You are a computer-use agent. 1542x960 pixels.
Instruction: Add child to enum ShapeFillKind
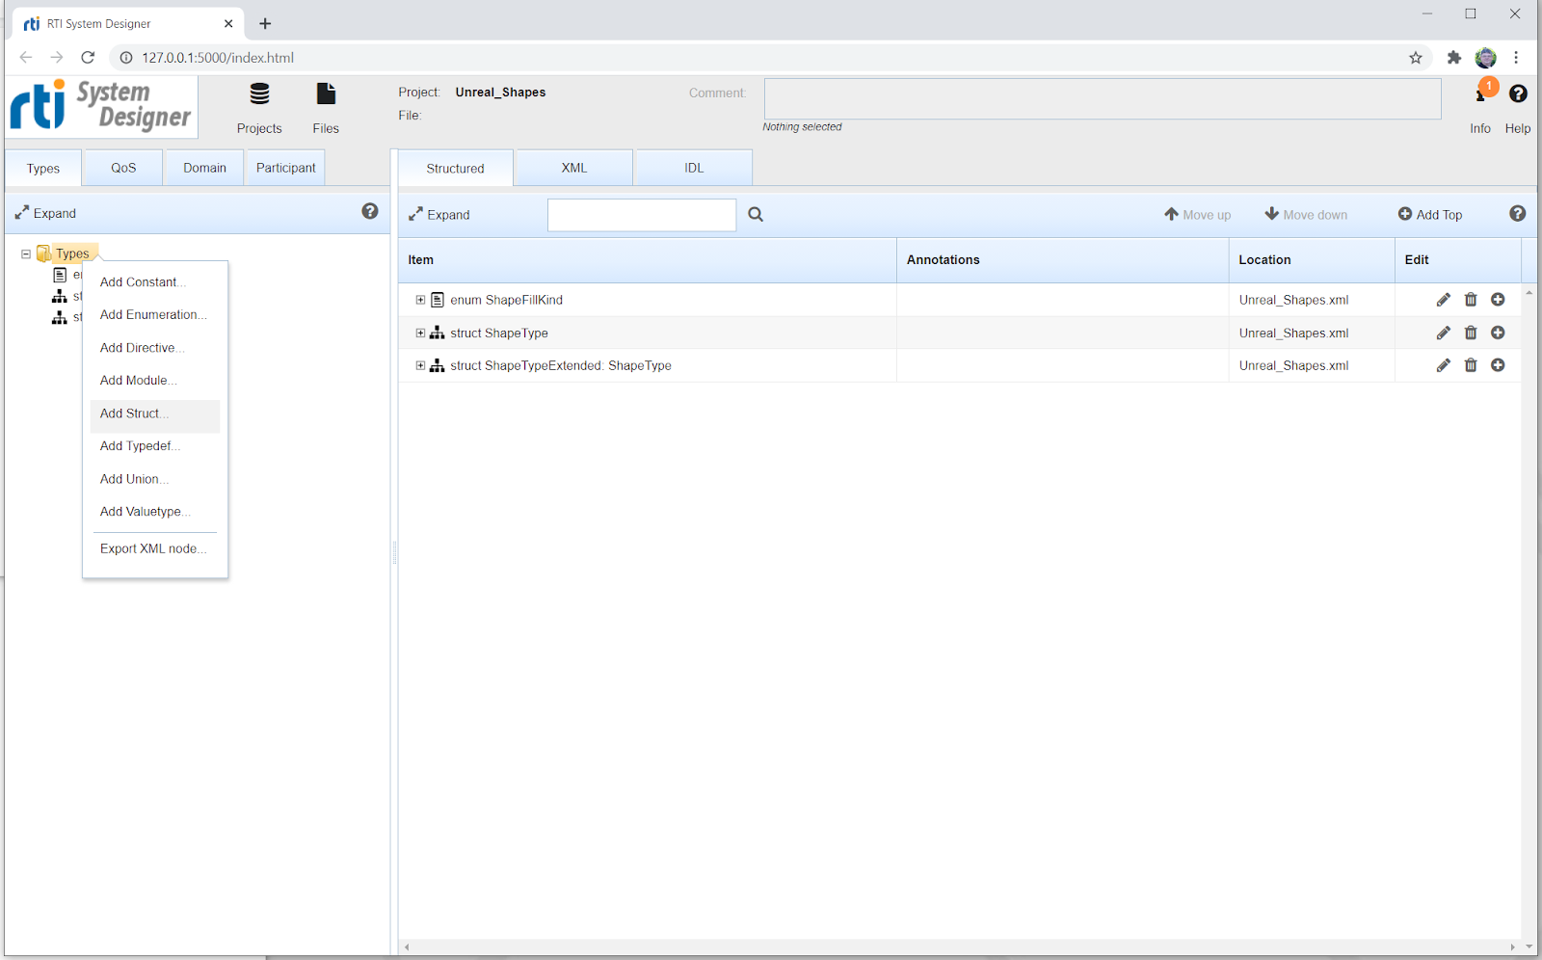click(1498, 300)
